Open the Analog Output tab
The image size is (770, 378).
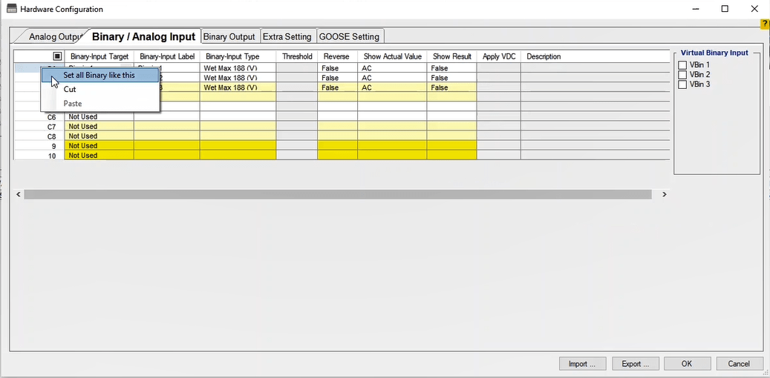click(53, 36)
